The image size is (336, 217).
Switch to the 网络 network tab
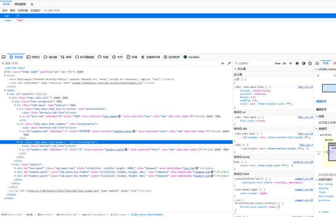pyautogui.click(x=66, y=57)
